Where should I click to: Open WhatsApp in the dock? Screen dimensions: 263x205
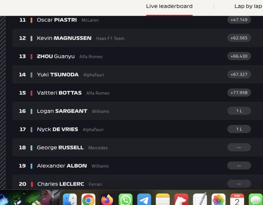click(125, 199)
